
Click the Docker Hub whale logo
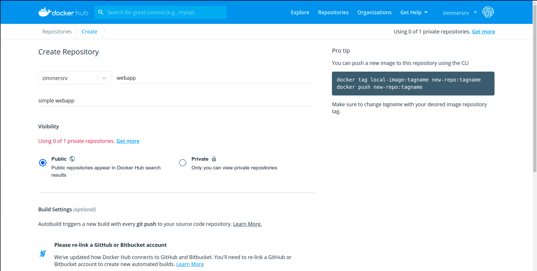pos(63,12)
